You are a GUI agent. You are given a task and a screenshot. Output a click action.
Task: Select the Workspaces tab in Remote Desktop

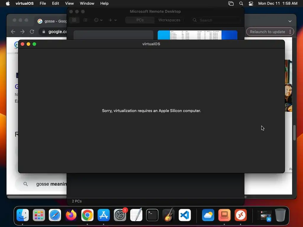pyautogui.click(x=169, y=20)
